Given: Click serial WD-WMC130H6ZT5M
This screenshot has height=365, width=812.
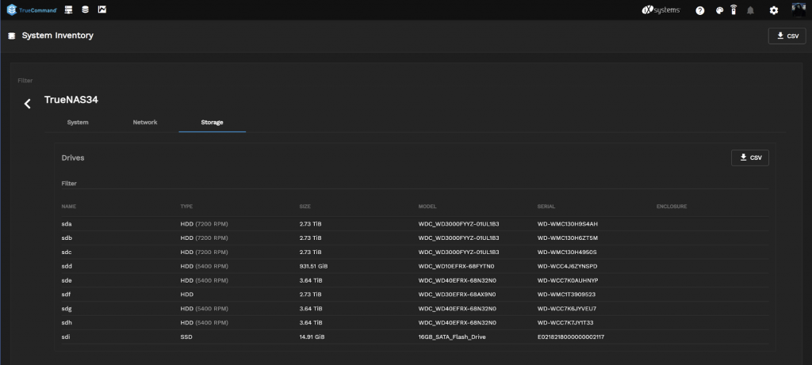Looking at the screenshot, I should pos(568,238).
